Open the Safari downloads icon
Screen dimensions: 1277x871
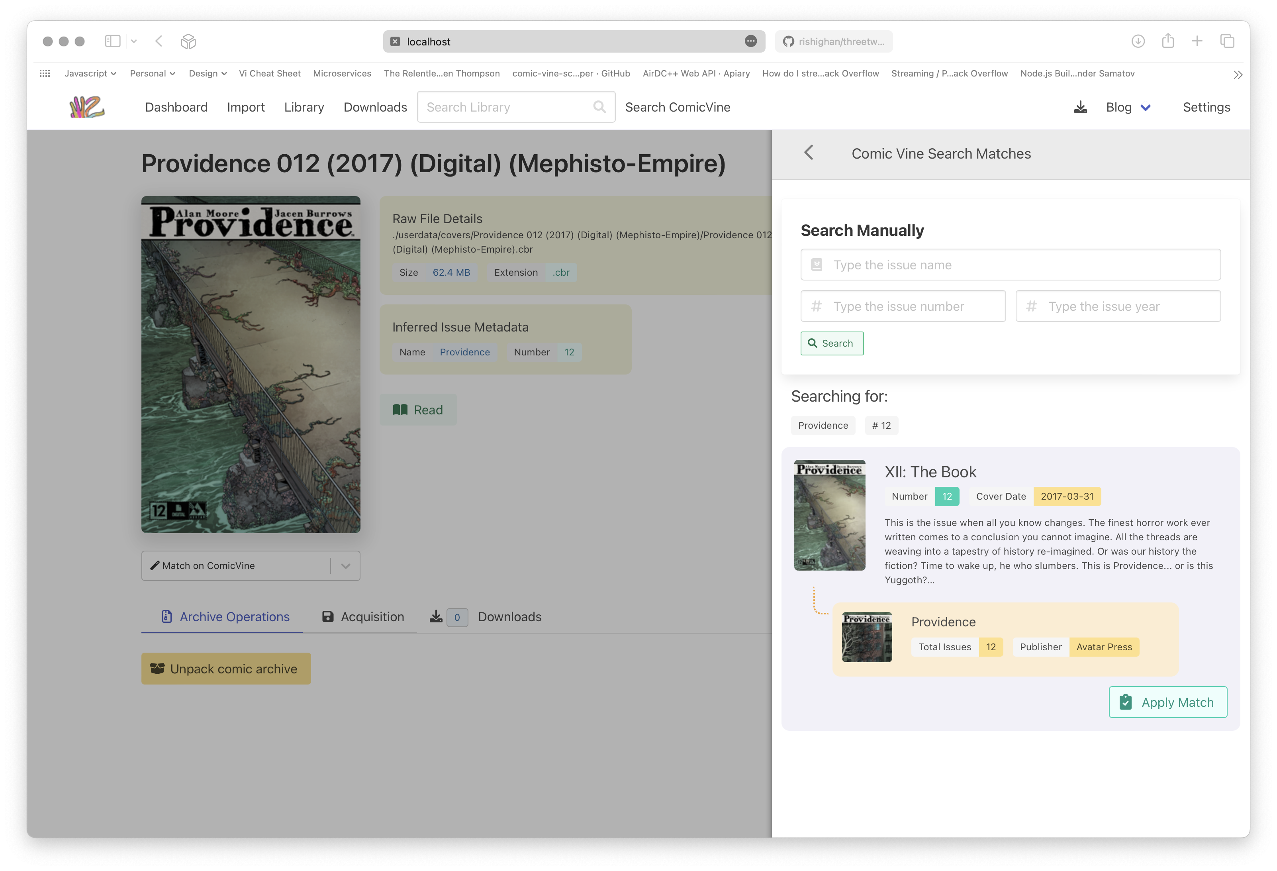[1138, 41]
